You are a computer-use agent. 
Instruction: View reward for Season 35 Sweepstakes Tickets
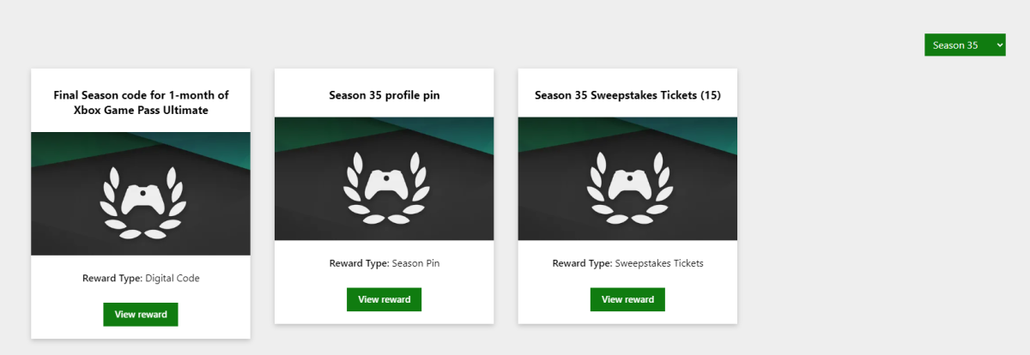click(627, 299)
